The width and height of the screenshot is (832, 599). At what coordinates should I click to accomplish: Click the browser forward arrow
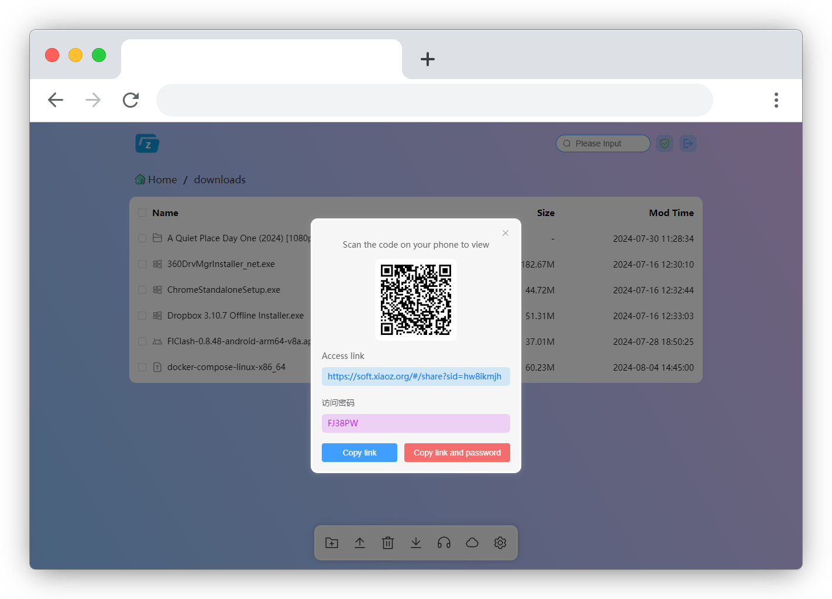click(93, 100)
